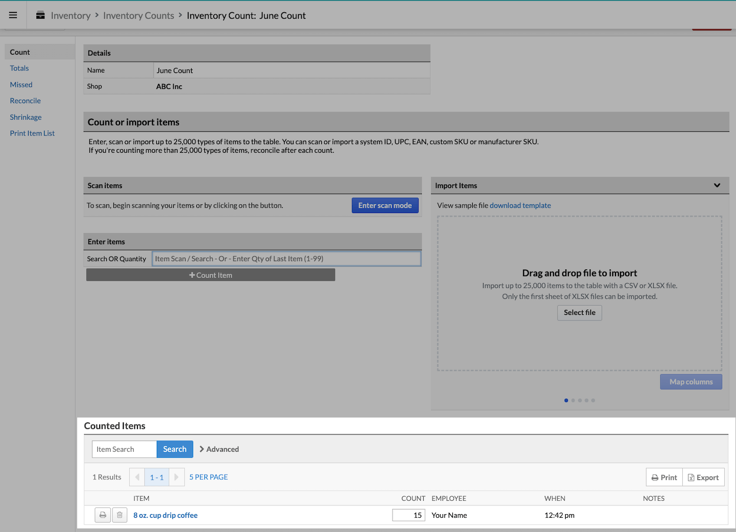736x532 pixels.
Task: Click the drag and drop import area
Action: (580, 293)
